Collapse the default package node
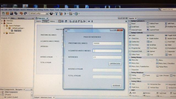This screenshot has height=99, width=176. pos(7,28)
